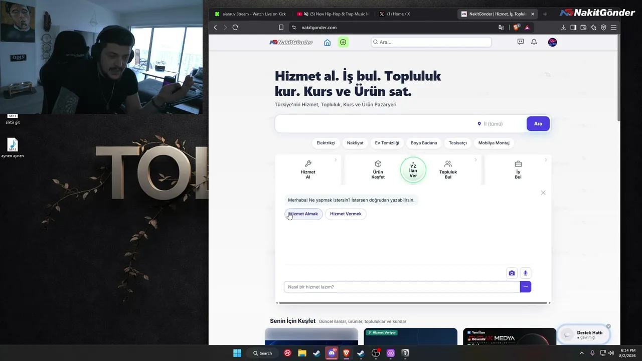Dismiss the Destek Hattı support widget
642x361 pixels.
pyautogui.click(x=608, y=326)
